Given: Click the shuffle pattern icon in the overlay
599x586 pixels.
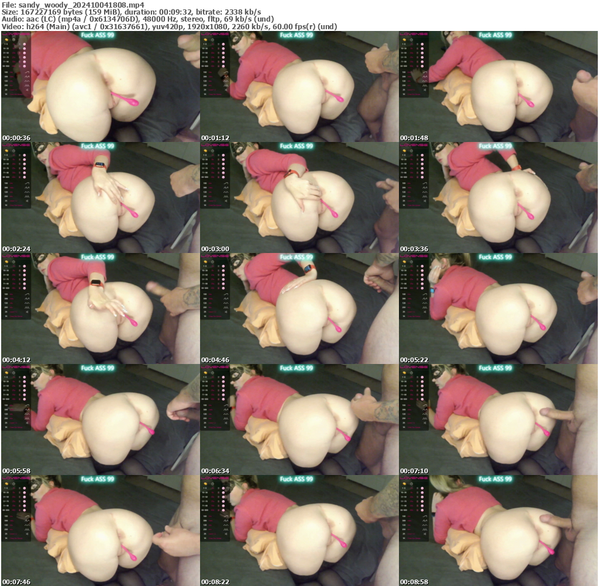Looking at the screenshot, I should point(27,89).
